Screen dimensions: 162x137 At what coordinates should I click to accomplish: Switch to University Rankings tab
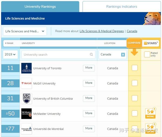40,6
